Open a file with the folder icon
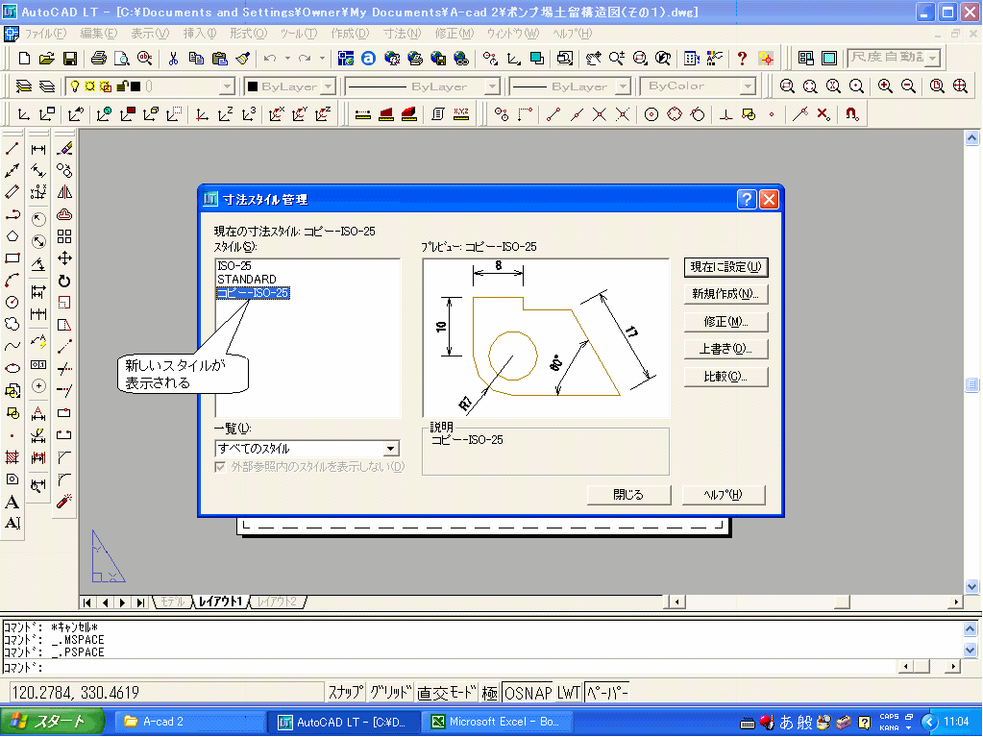 coord(46,59)
